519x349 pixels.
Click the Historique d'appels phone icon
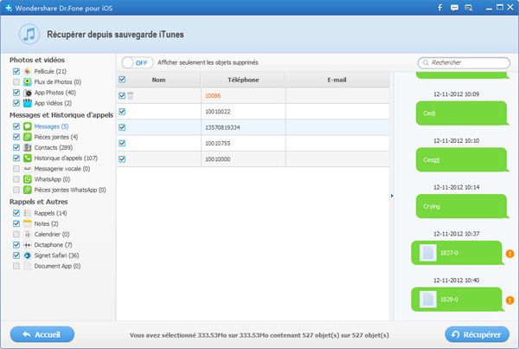pos(28,158)
